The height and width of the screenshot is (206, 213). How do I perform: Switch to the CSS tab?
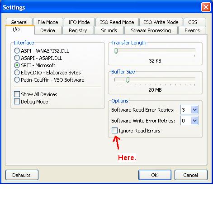click(x=193, y=22)
